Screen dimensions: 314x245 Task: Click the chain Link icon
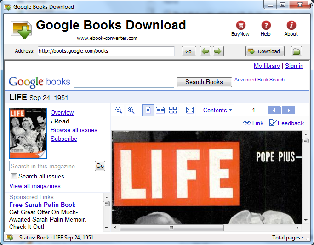click(x=247, y=123)
